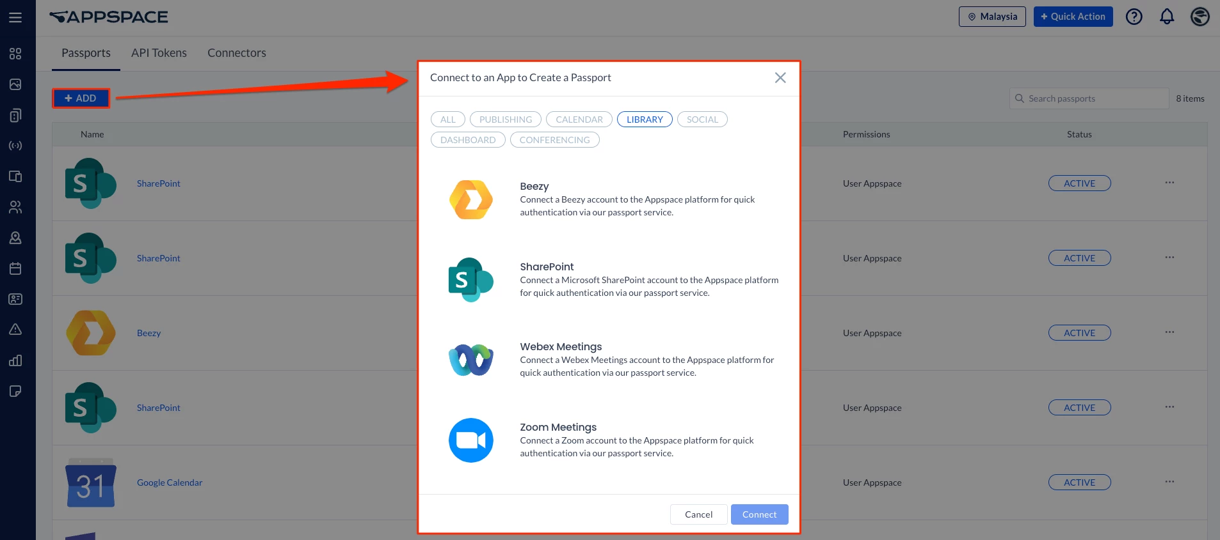Viewport: 1220px width, 540px height.
Task: Click the ADD passport button
Action: pos(81,98)
